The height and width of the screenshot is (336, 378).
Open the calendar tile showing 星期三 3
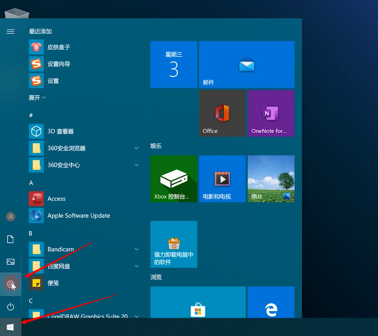174,65
